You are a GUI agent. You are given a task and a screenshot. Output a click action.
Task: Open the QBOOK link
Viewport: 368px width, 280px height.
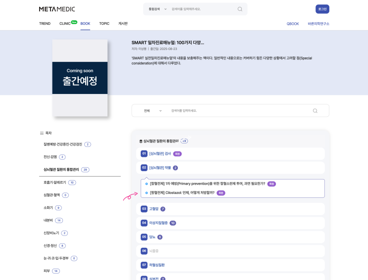coord(293,24)
